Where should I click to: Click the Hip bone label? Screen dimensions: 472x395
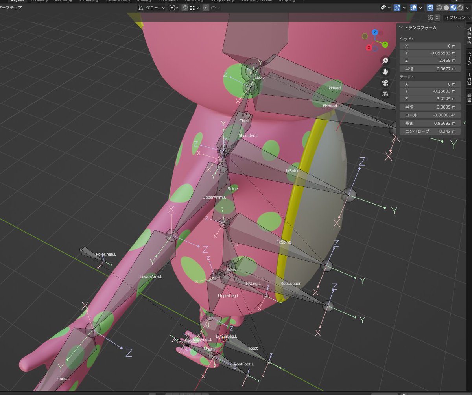[x=235, y=244]
